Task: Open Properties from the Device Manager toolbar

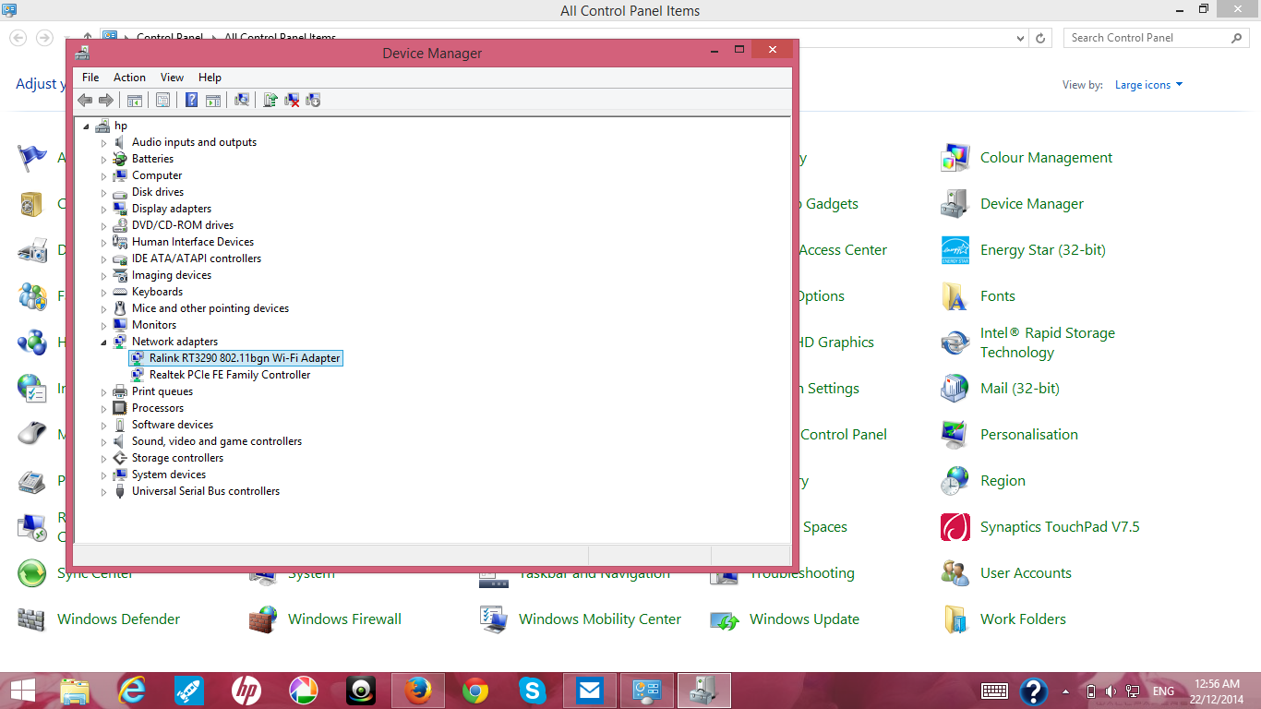Action: (x=162, y=100)
